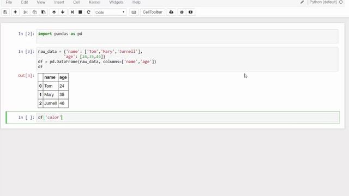The width and height of the screenshot is (349, 196).
Task: Click the toolbar icon left of the slideshow icon
Action: click(182, 12)
